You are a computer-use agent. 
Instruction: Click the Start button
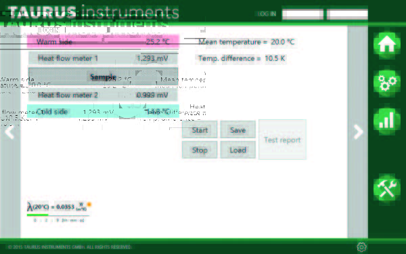point(200,129)
